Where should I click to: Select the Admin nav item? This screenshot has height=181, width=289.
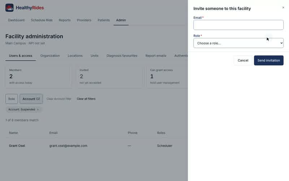pos(121,20)
